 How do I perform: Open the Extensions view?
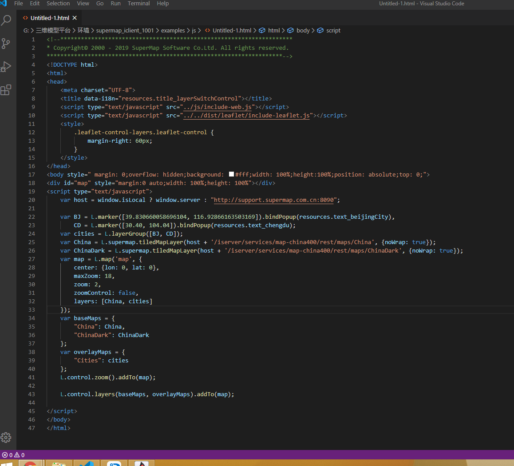click(6, 90)
